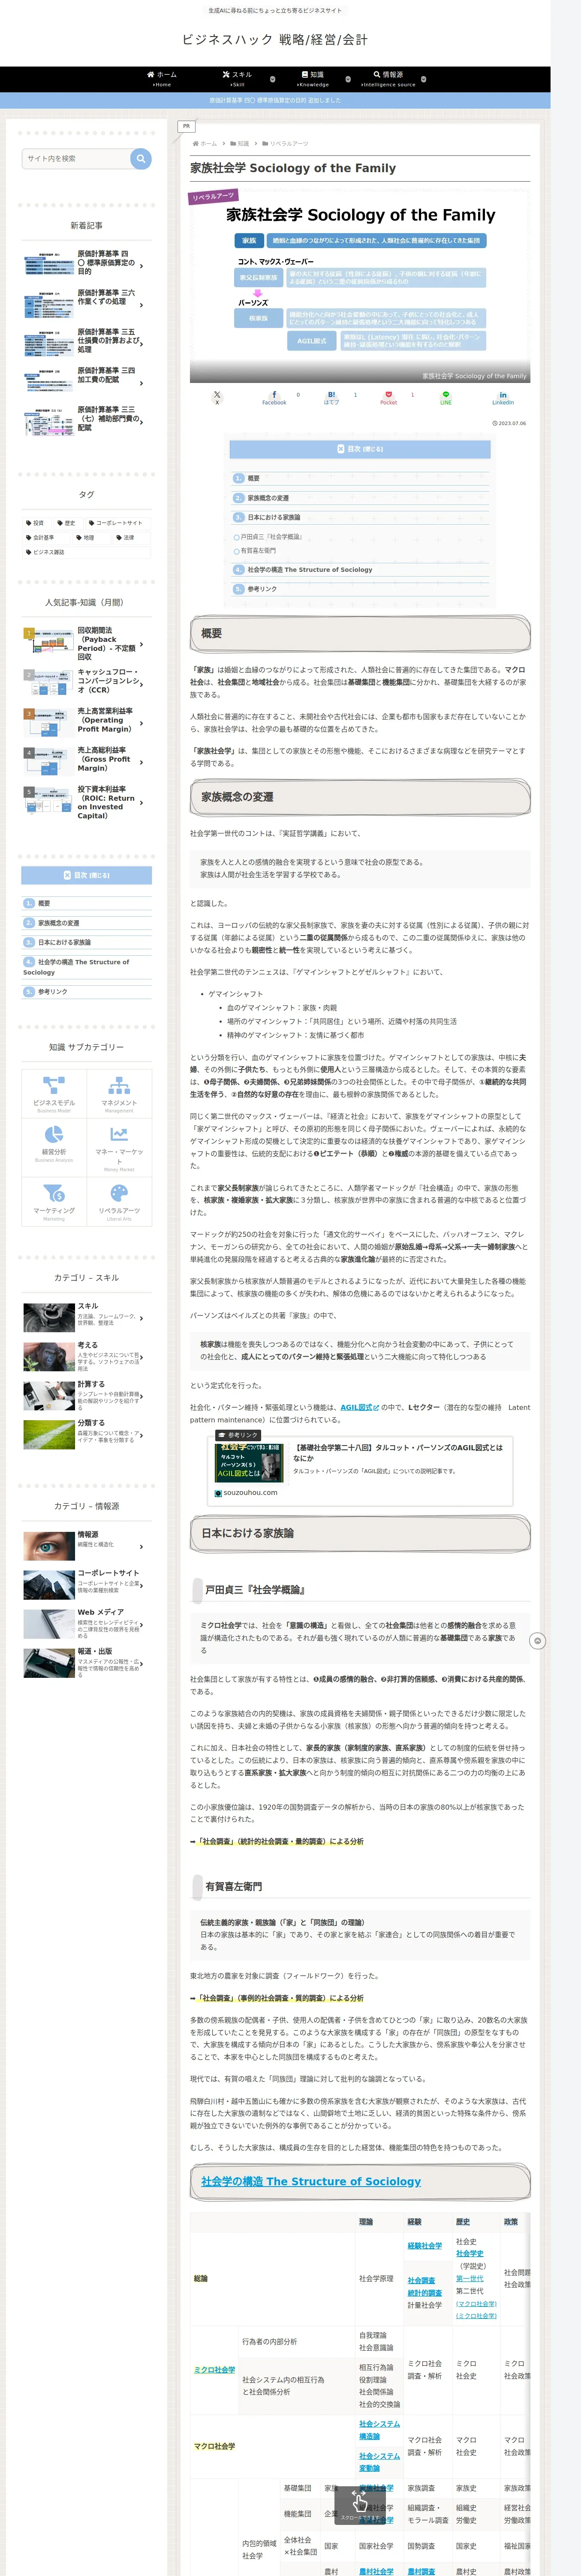
Task: Open the 経験社会学 link in the table
Action: point(424,2246)
